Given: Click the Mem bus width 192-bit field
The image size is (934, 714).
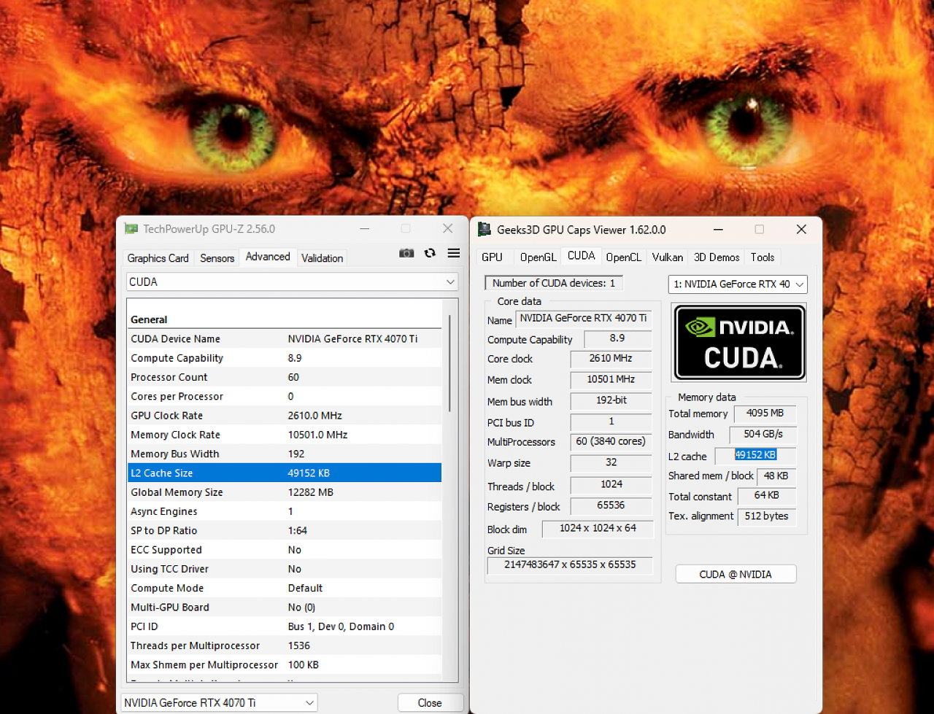Looking at the screenshot, I should 611,401.
